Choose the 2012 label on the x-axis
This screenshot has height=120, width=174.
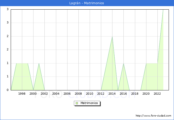coord(101,94)
